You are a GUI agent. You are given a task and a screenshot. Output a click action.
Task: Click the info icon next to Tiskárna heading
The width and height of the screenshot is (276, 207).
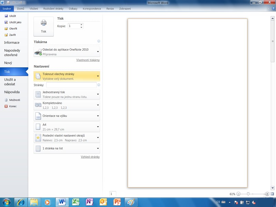click(x=99, y=41)
